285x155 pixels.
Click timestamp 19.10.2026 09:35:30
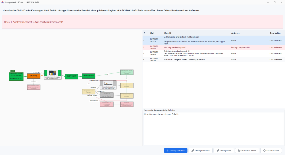coord(154,40)
